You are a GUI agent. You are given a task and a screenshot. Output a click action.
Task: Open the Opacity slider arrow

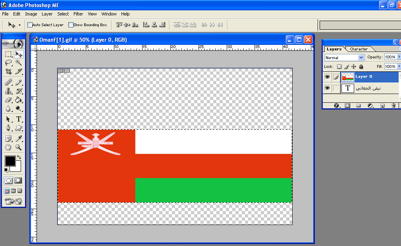(x=399, y=57)
